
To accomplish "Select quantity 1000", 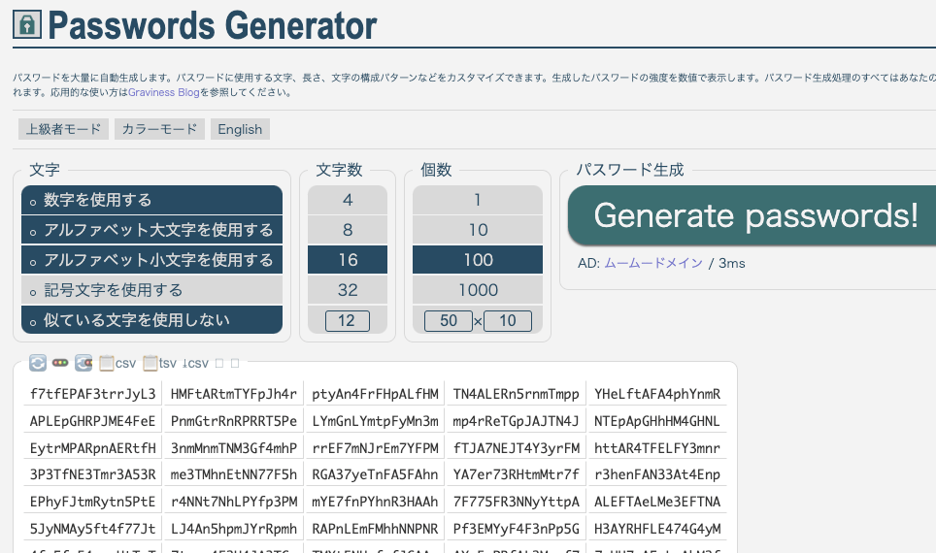I will tap(478, 290).
